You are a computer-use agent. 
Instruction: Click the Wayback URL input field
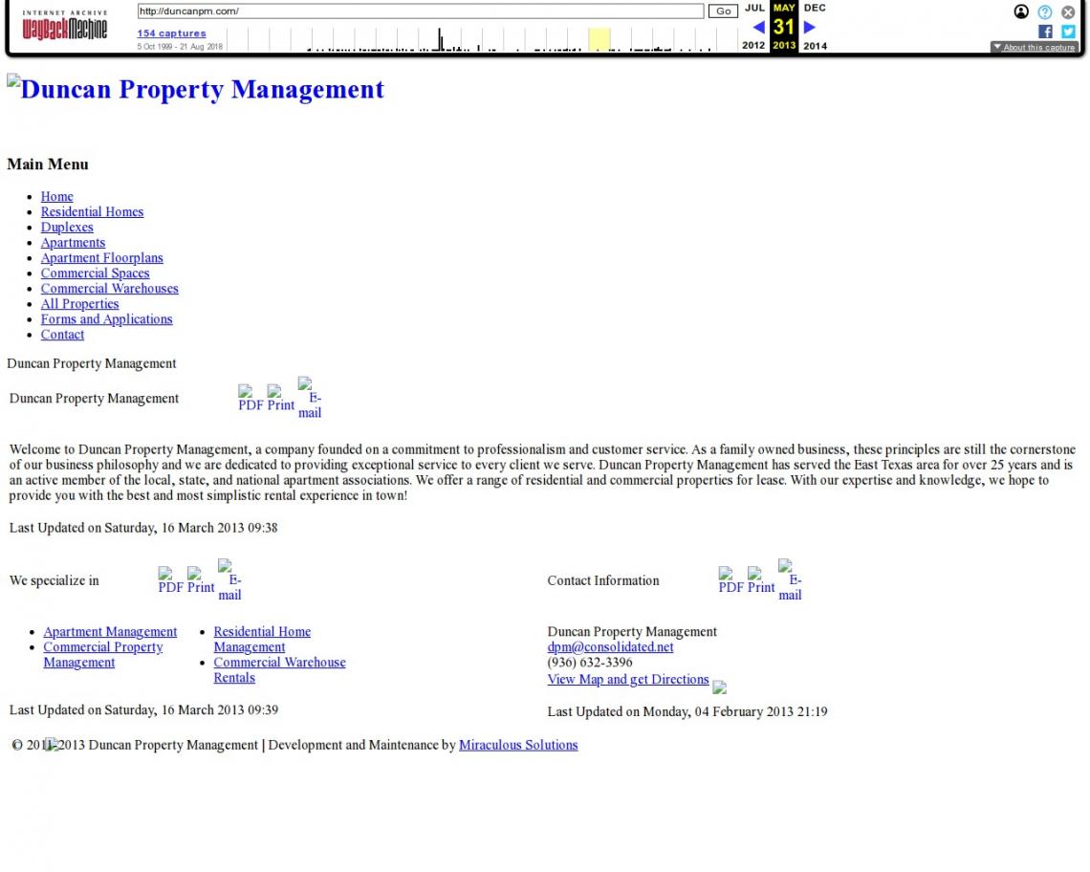tap(421, 11)
